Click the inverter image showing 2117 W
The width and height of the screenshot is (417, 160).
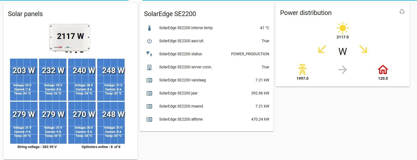[70, 37]
